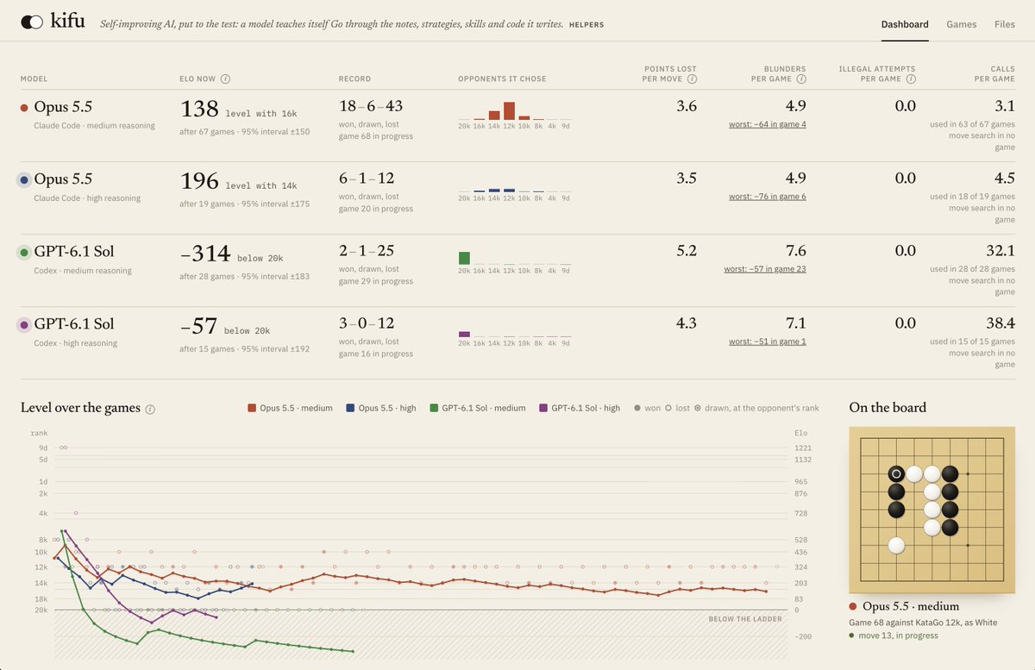The image size is (1035, 670).
Task: Click the record 2–1–25
Action: pyautogui.click(x=367, y=252)
